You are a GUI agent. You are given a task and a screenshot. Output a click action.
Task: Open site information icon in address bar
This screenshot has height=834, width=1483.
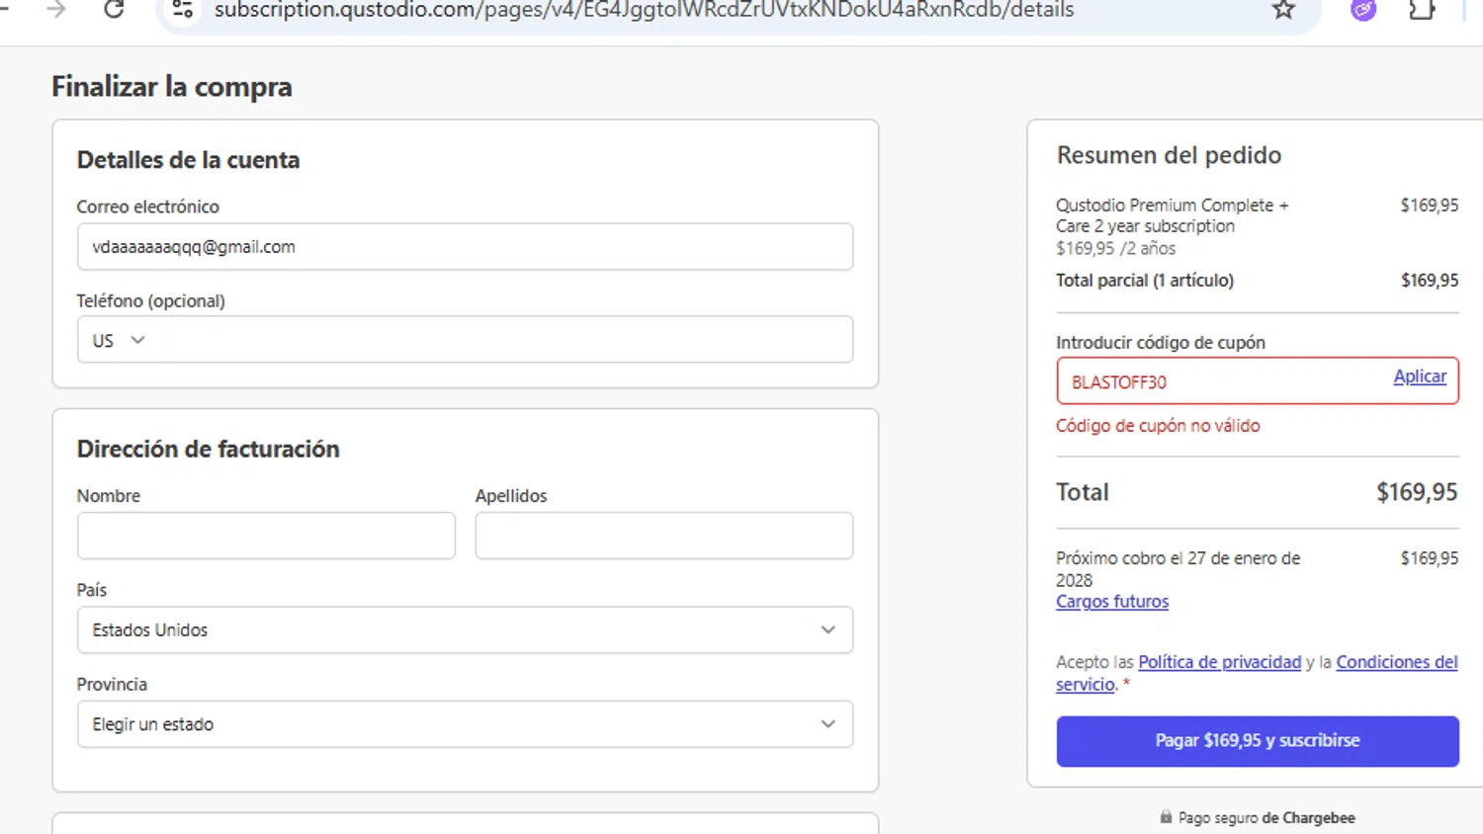click(183, 10)
